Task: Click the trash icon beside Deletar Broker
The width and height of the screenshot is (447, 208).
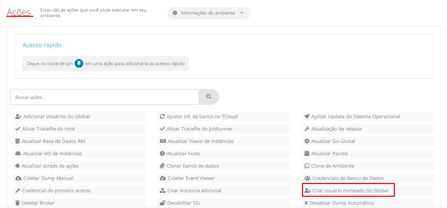Action: pos(17,203)
